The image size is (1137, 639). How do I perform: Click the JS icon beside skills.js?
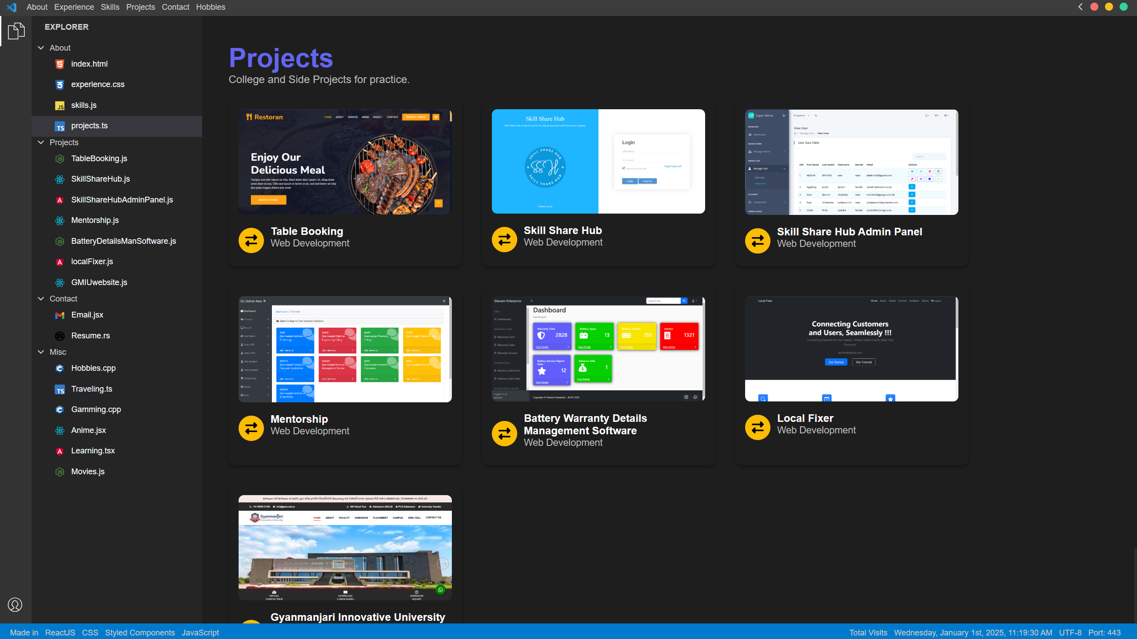[60, 105]
